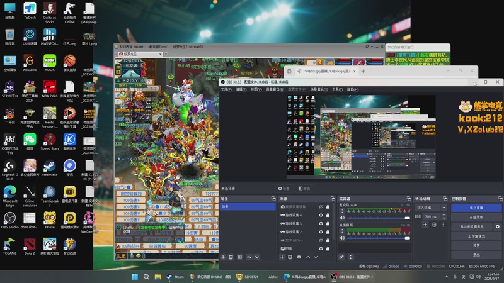Viewport: 504px width, 283px height.
Task: Open the 淡入淡出 transition dropdown
Action: tap(431, 208)
